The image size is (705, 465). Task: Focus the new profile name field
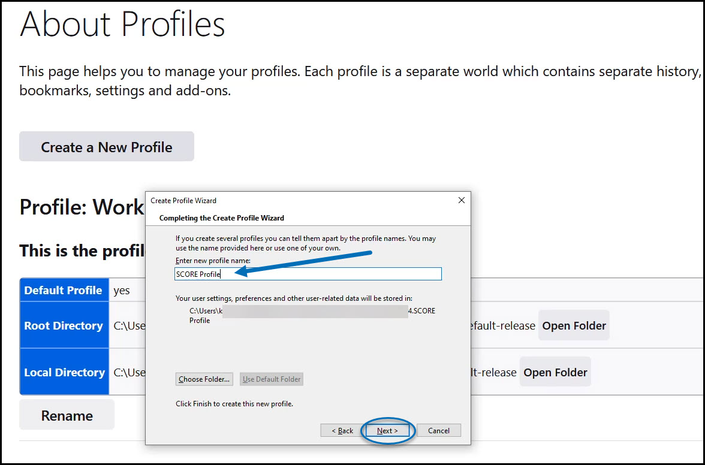coord(308,274)
